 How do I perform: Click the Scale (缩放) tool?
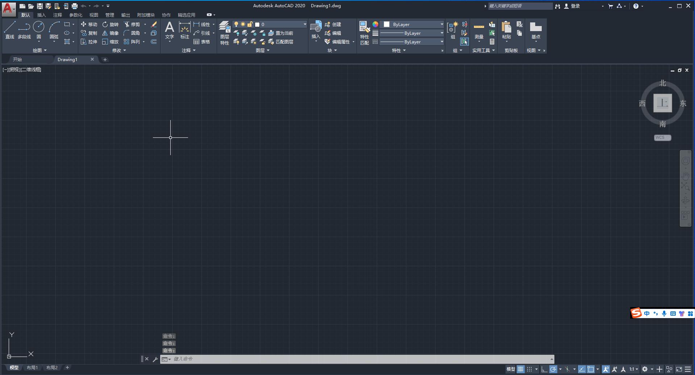pos(111,42)
